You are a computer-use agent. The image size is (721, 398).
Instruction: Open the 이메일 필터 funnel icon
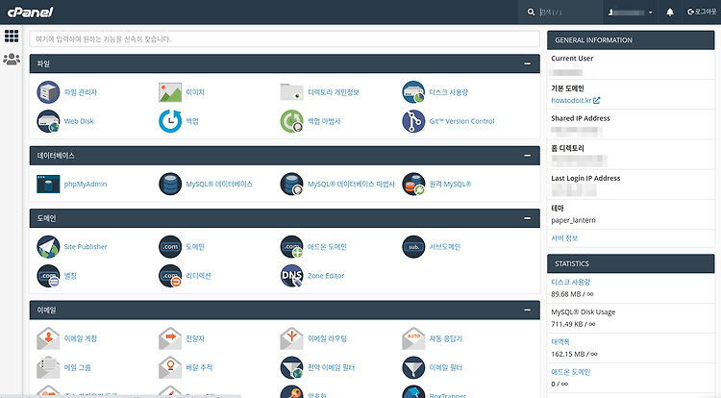point(413,367)
